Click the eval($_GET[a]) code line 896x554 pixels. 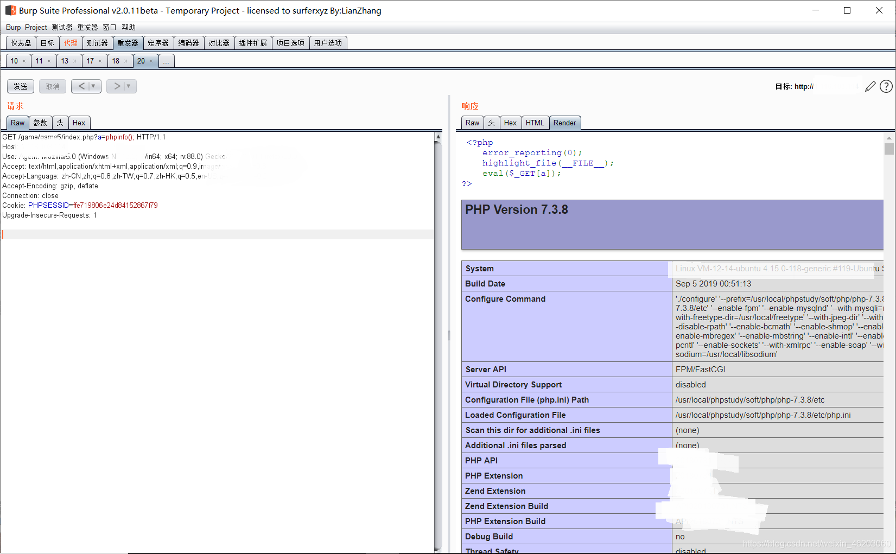pyautogui.click(x=521, y=174)
